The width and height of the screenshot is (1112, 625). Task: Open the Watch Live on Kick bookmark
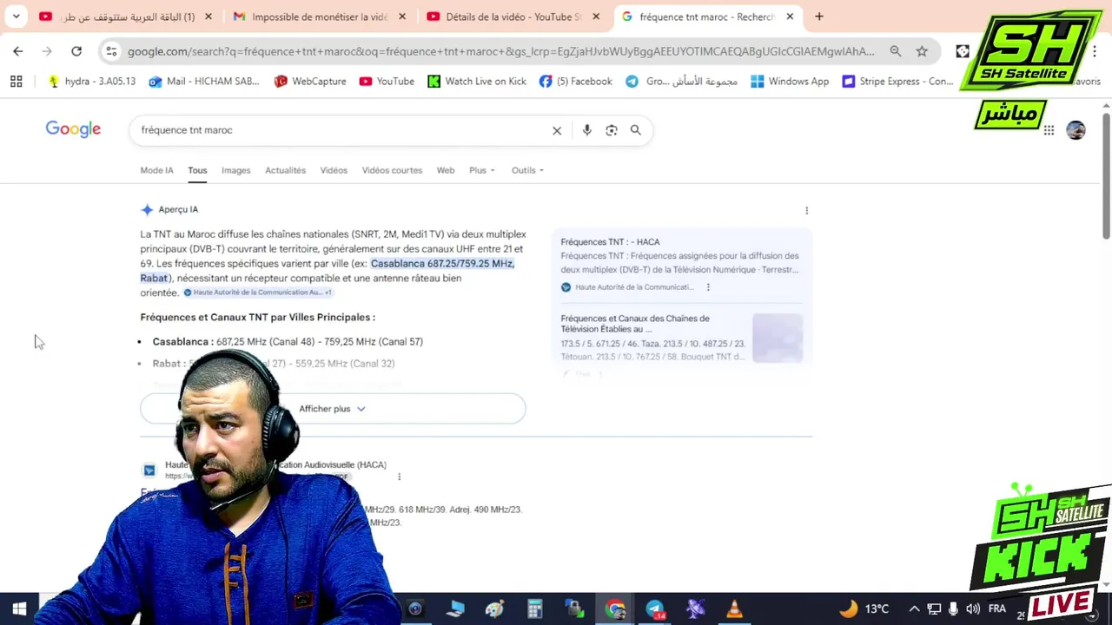(x=476, y=81)
